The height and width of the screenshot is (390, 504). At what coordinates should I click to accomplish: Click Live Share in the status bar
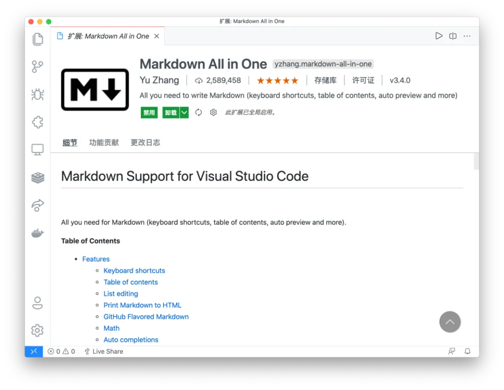(x=104, y=351)
